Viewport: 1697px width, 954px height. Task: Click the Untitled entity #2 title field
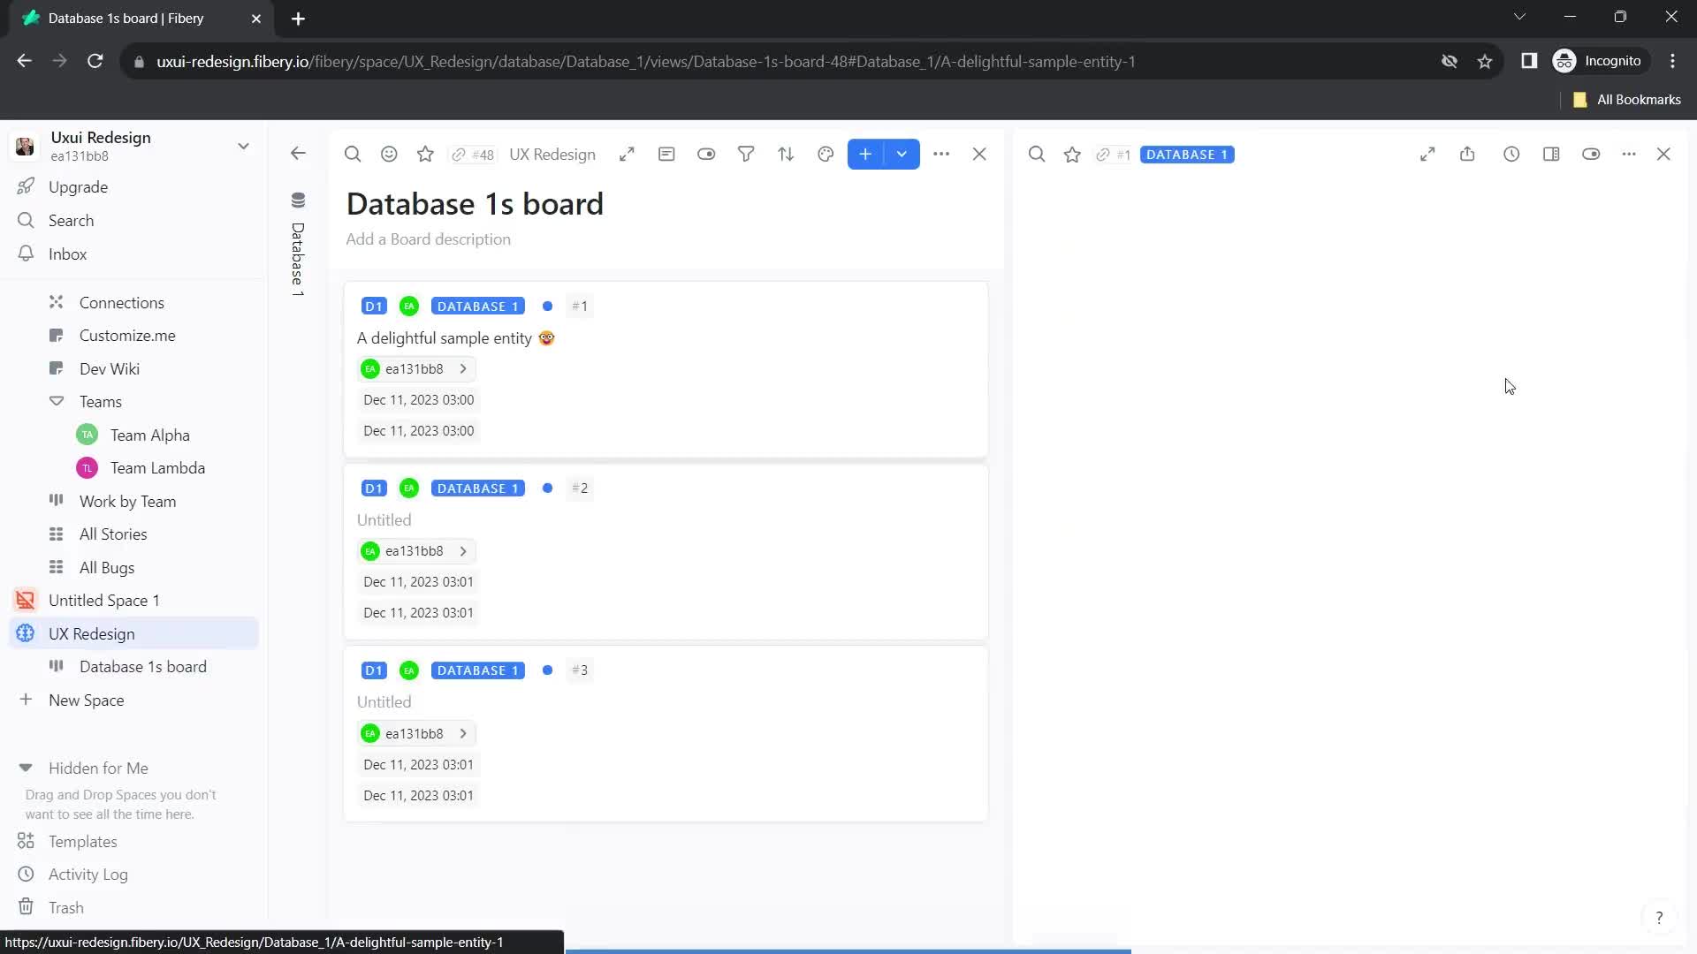tap(384, 519)
